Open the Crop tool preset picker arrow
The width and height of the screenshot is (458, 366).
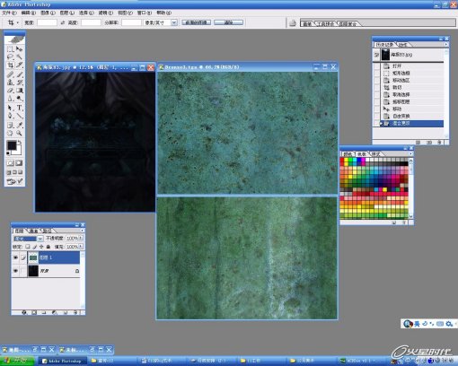[x=18, y=22]
